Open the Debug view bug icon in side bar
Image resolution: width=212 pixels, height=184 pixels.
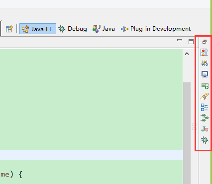205,140
